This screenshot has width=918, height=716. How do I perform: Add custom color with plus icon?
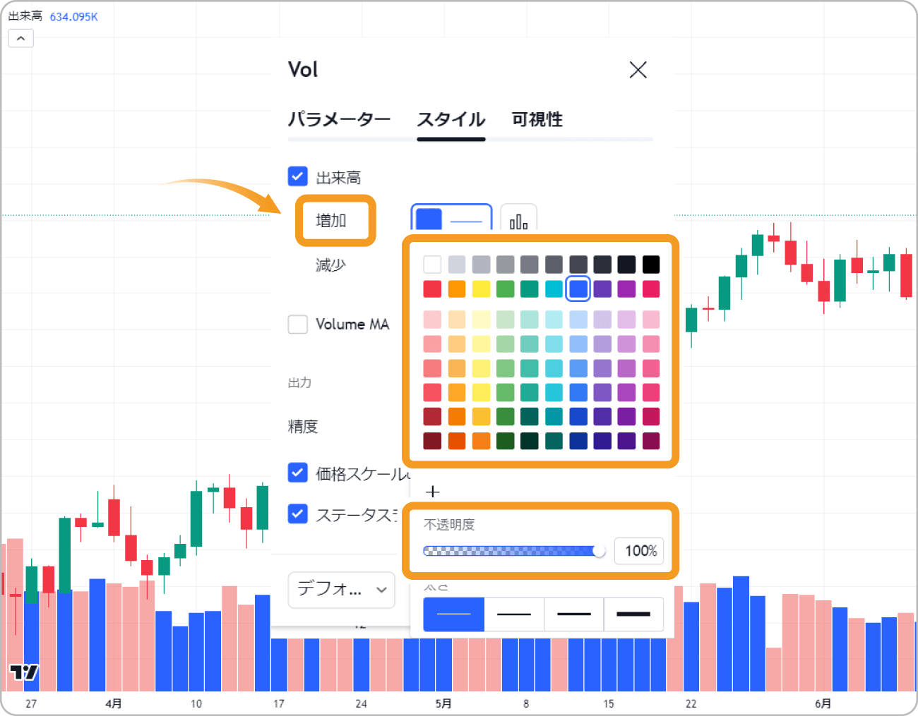(x=433, y=492)
